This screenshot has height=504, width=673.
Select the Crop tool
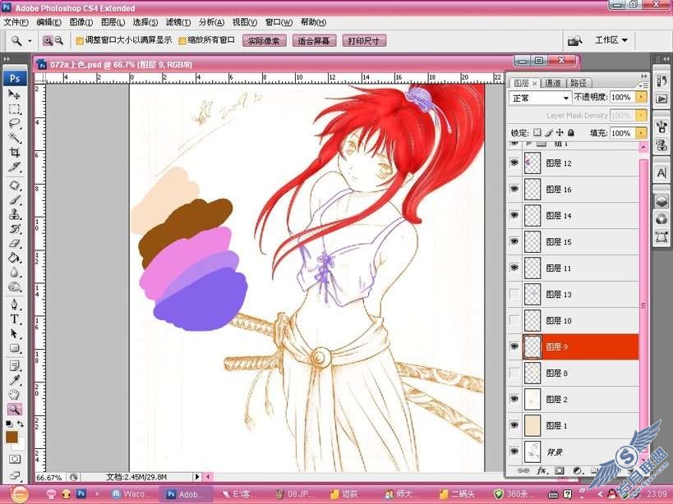[x=15, y=153]
